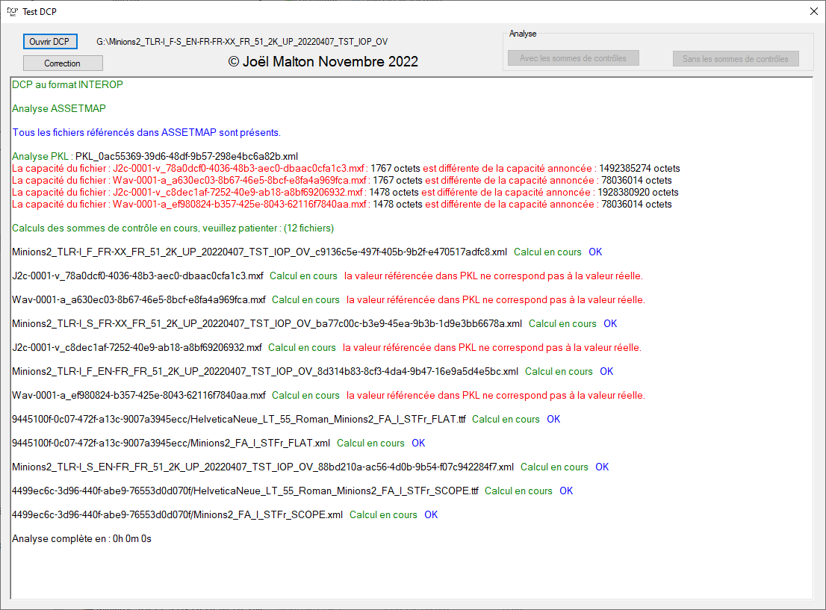The image size is (826, 610).
Task: Click Minions2_TLR-I_S_EN-FR 88bd210a xml file name
Action: 263,467
